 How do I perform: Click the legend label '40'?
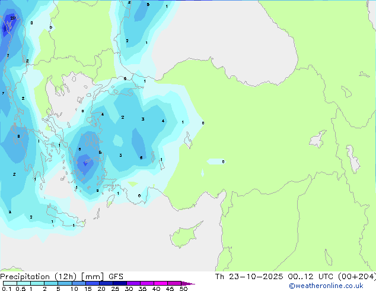(156, 289)
